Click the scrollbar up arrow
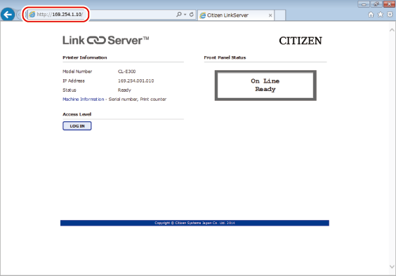The width and height of the screenshot is (396, 276). [392, 29]
